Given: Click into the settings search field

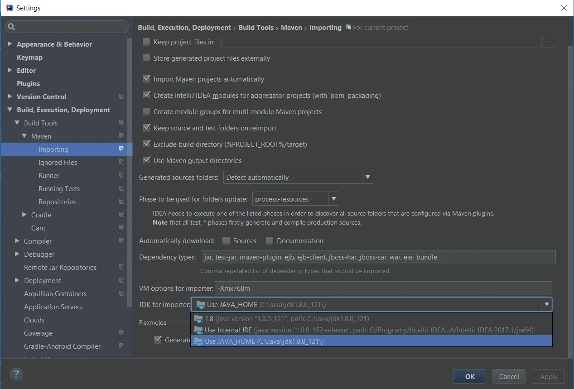Looking at the screenshot, I should (x=67, y=27).
